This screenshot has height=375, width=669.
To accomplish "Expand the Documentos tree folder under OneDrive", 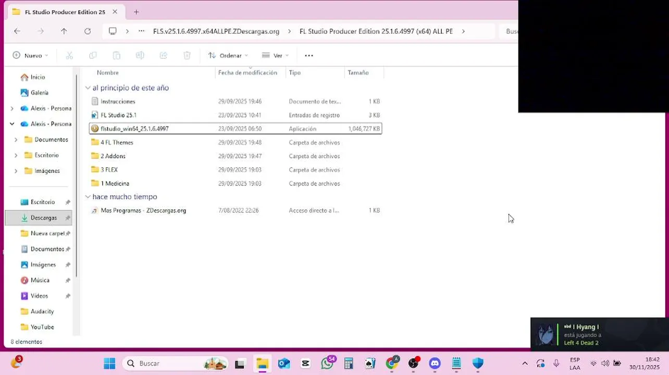I will [16, 140].
